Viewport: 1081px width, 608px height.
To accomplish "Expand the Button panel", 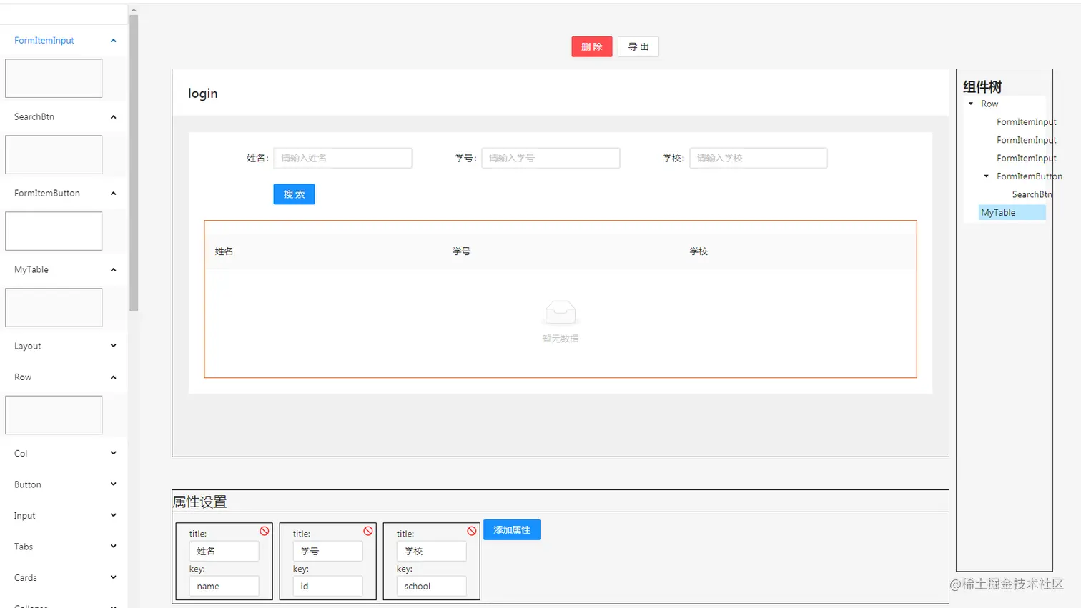I will [113, 484].
